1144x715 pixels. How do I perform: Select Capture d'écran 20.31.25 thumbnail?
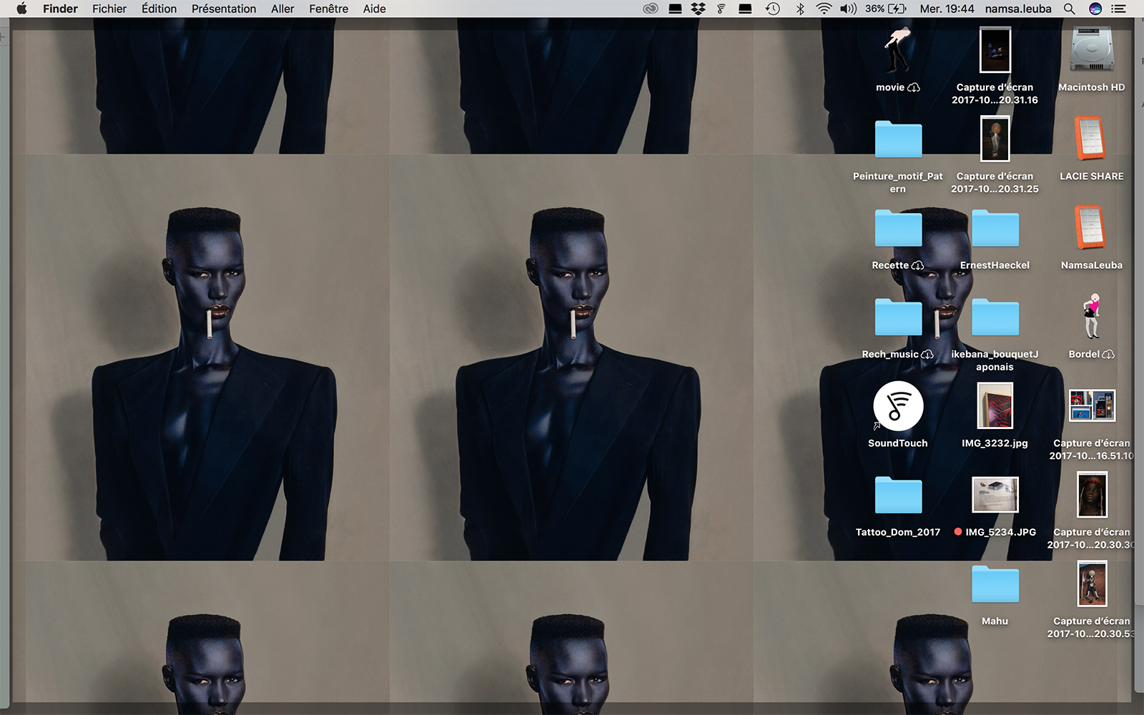click(x=995, y=139)
